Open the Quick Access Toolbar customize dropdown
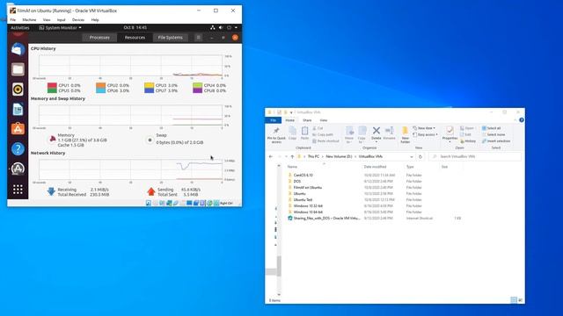Screen dimensions: 563x316 (x=291, y=112)
